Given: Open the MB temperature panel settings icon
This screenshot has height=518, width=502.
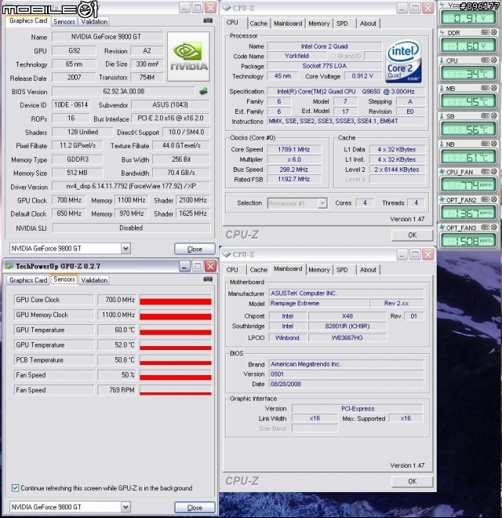Looking at the screenshot, I should pos(486,88).
